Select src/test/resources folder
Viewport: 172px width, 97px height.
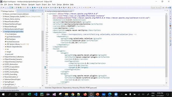(x=13, y=42)
